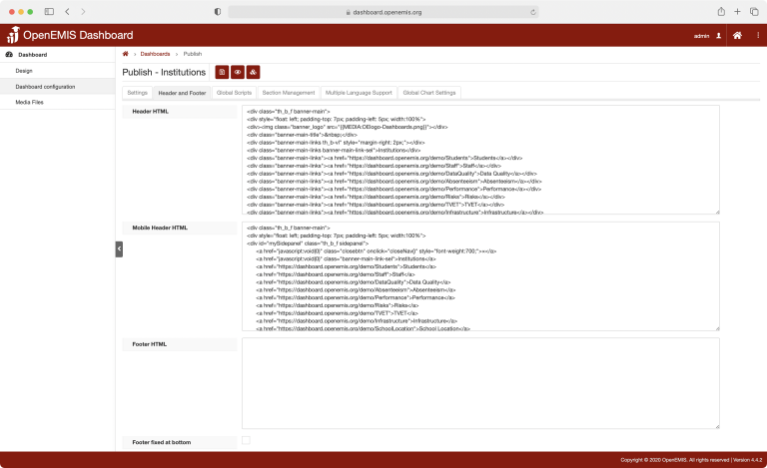The height and width of the screenshot is (468, 767).
Task: Click the admin user profile icon
Action: point(718,35)
